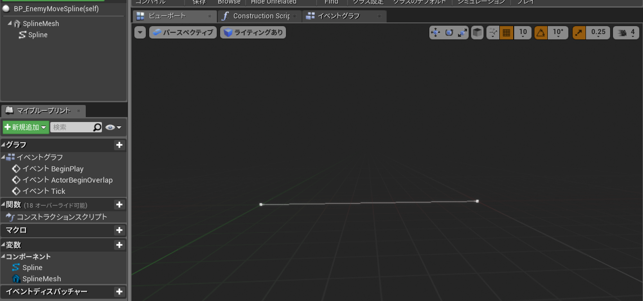Open the camera speed 4 setting
Viewport: 643px width, 301px height.
(x=626, y=32)
